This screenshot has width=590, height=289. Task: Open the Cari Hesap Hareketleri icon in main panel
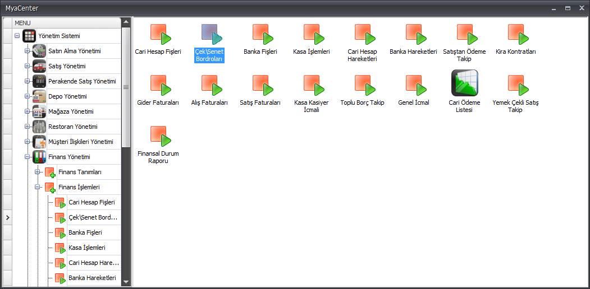[365, 34]
